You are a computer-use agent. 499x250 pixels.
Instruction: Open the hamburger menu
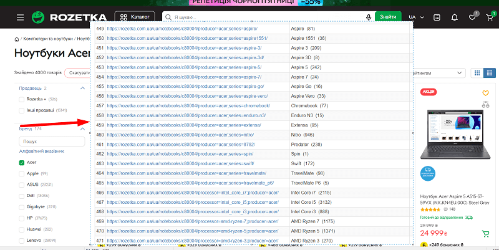click(x=21, y=17)
